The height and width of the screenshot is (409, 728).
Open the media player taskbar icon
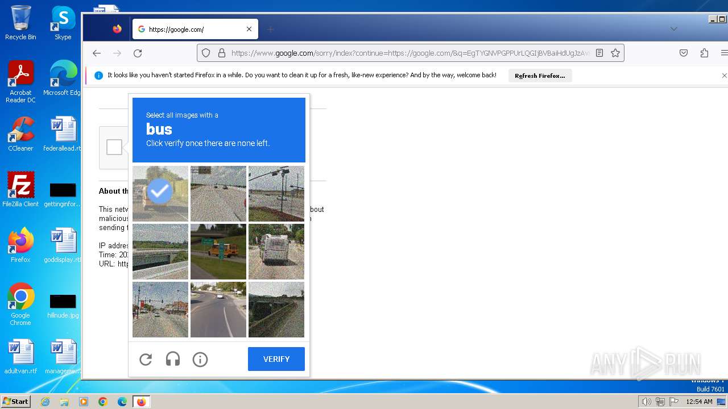click(x=84, y=402)
